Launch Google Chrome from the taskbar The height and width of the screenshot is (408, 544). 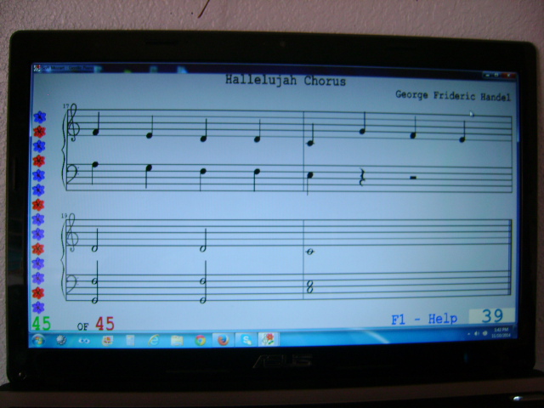[x=201, y=340]
